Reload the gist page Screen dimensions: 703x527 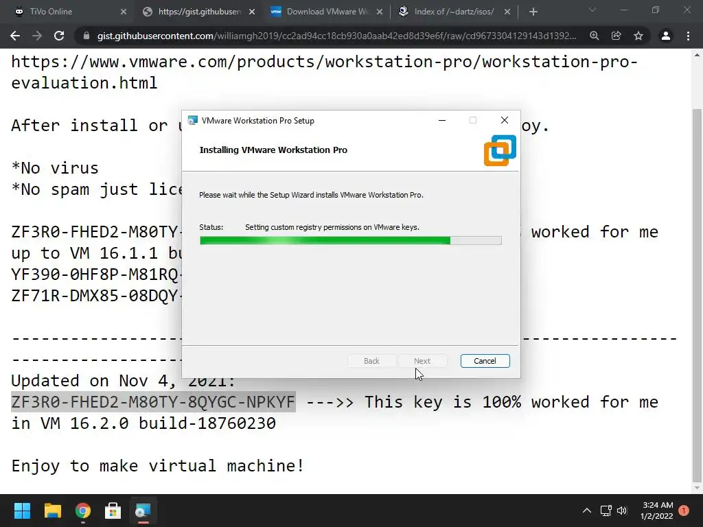coord(59,36)
